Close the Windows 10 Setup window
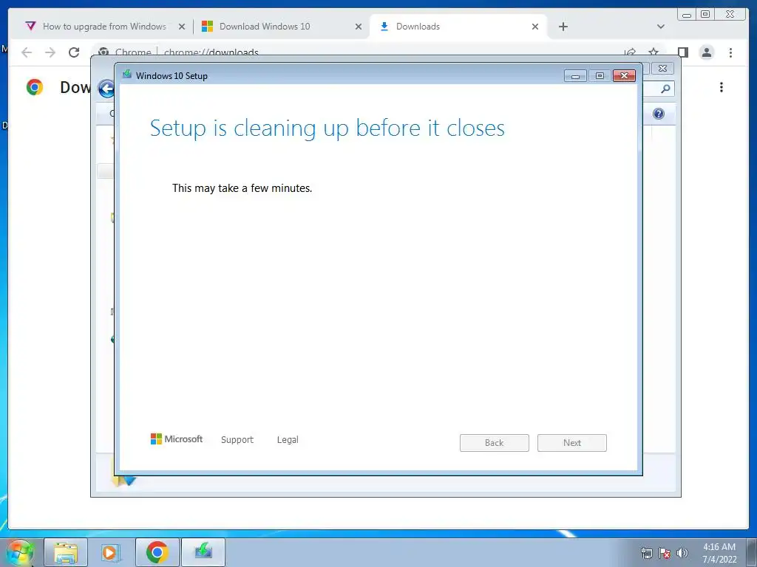Viewport: 757px width, 567px height. 624,76
